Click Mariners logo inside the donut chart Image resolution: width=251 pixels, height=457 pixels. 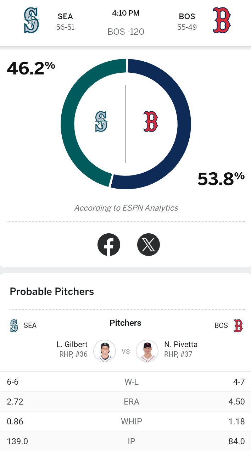coord(101,122)
